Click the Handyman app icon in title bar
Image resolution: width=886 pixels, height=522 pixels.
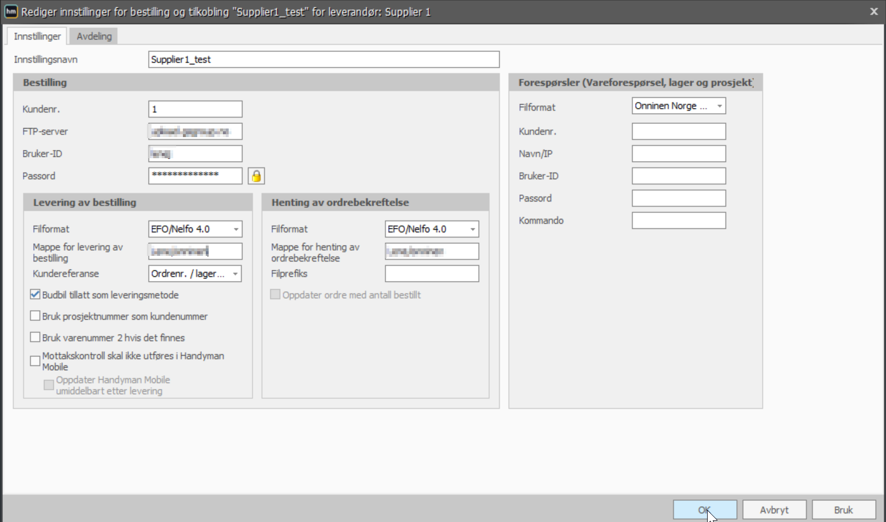pyautogui.click(x=11, y=11)
